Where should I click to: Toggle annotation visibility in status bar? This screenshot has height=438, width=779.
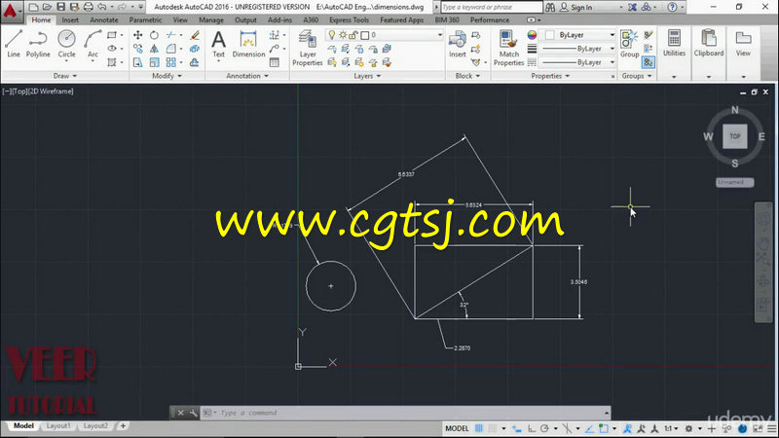coord(627,428)
